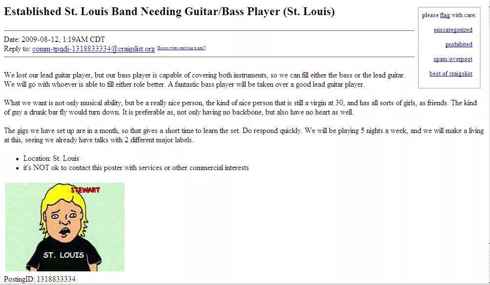Click the "flag" link in the flagging box
The image size is (490, 285).
coord(445,15)
